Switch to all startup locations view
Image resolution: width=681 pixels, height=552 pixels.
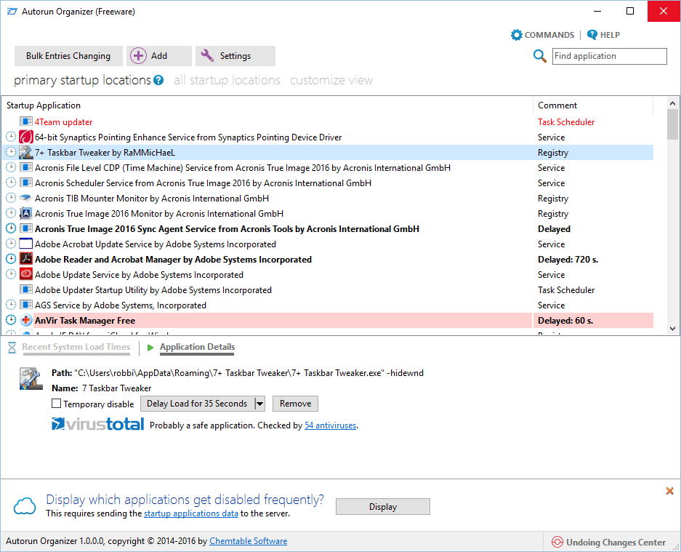pos(227,80)
